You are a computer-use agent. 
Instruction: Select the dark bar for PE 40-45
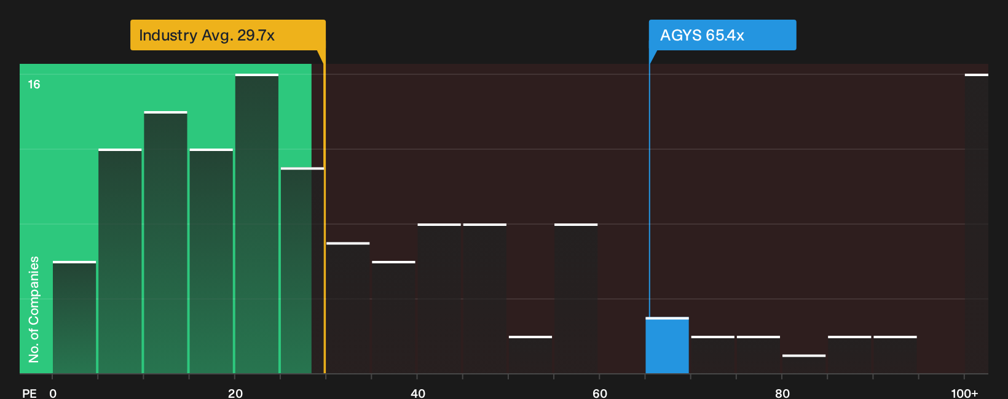(x=439, y=299)
